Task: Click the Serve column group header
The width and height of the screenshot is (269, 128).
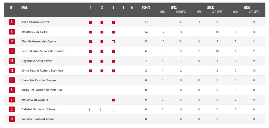Action: coord(247,8)
